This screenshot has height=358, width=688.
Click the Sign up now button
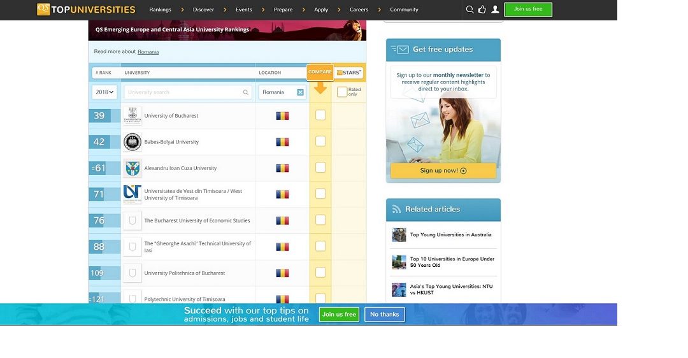[443, 171]
